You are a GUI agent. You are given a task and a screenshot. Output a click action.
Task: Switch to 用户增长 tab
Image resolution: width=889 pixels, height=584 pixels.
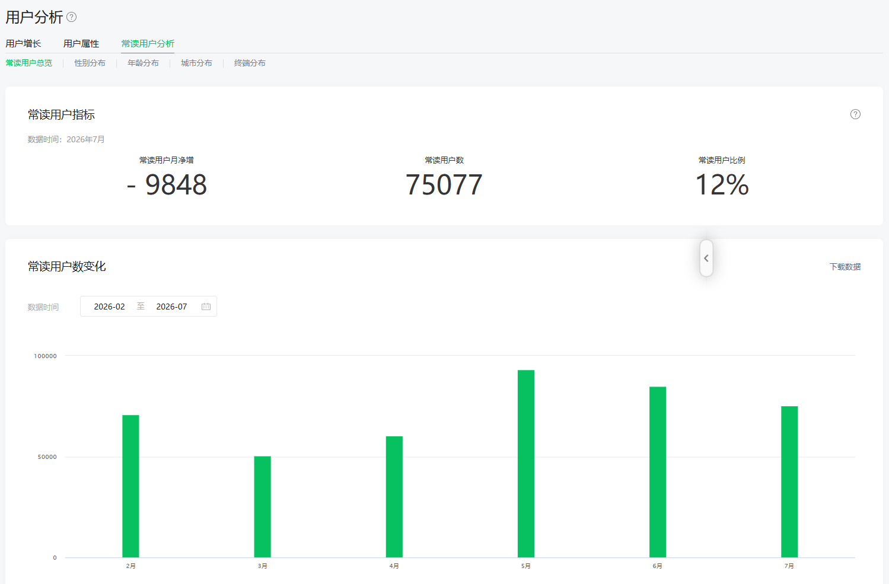(23, 44)
